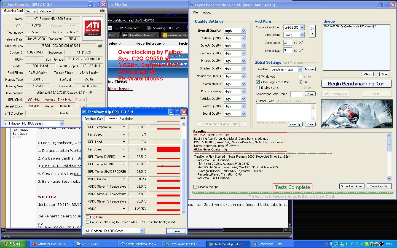Click the messenger person tray icon

tap(342, 244)
